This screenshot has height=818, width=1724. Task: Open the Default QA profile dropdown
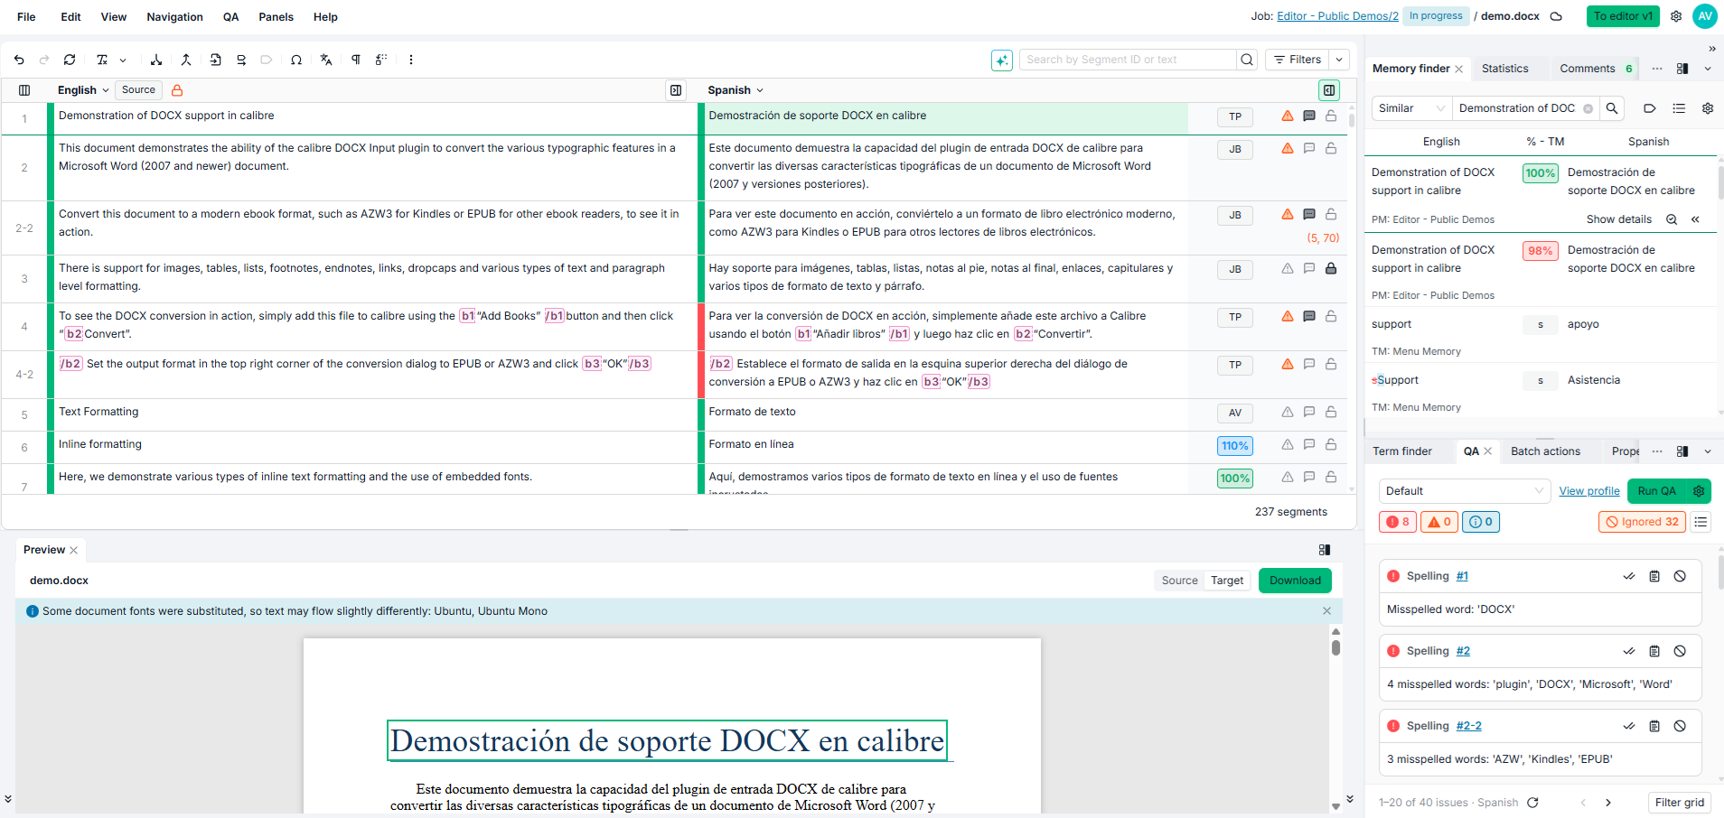[1465, 491]
